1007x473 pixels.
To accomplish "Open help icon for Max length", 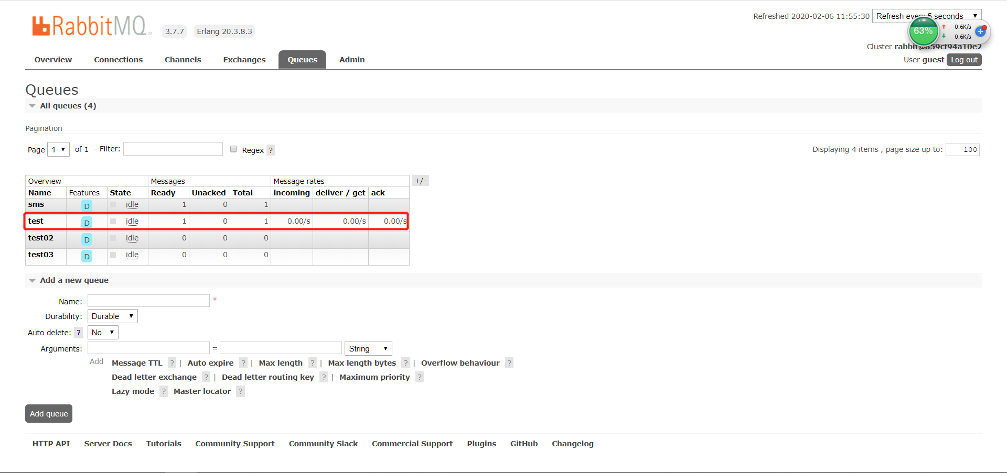I will [313, 363].
